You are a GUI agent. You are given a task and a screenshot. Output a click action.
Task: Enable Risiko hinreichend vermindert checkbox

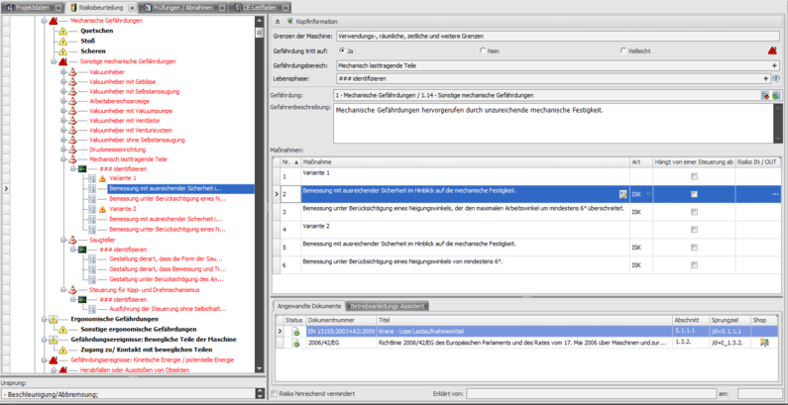275,394
